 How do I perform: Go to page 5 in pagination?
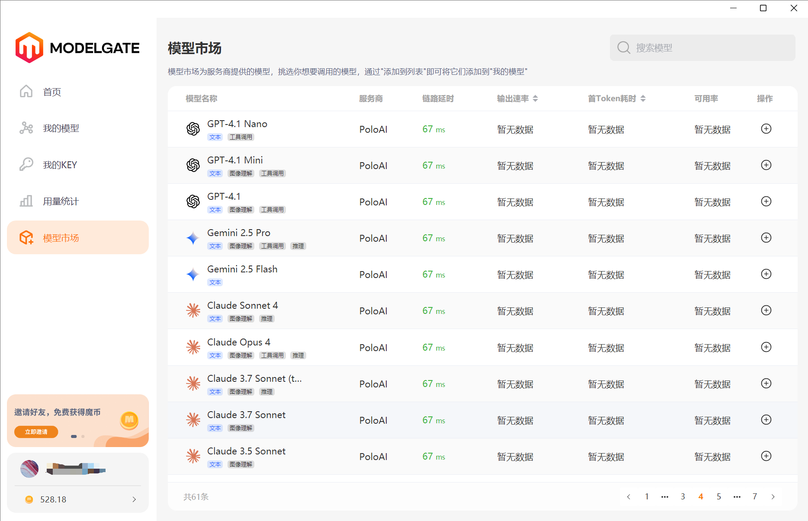(x=718, y=496)
